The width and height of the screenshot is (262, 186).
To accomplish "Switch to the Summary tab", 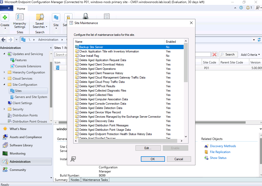I will point(61,180).
